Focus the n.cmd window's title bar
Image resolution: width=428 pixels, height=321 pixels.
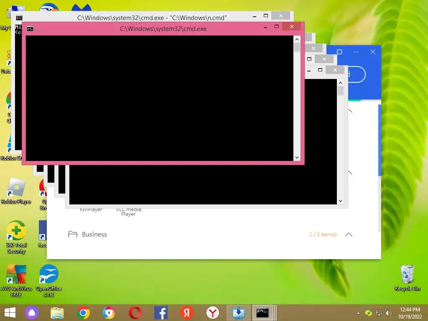tap(152, 18)
